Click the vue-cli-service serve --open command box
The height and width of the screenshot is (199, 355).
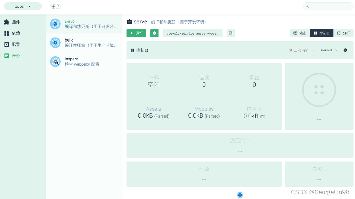coord(192,33)
